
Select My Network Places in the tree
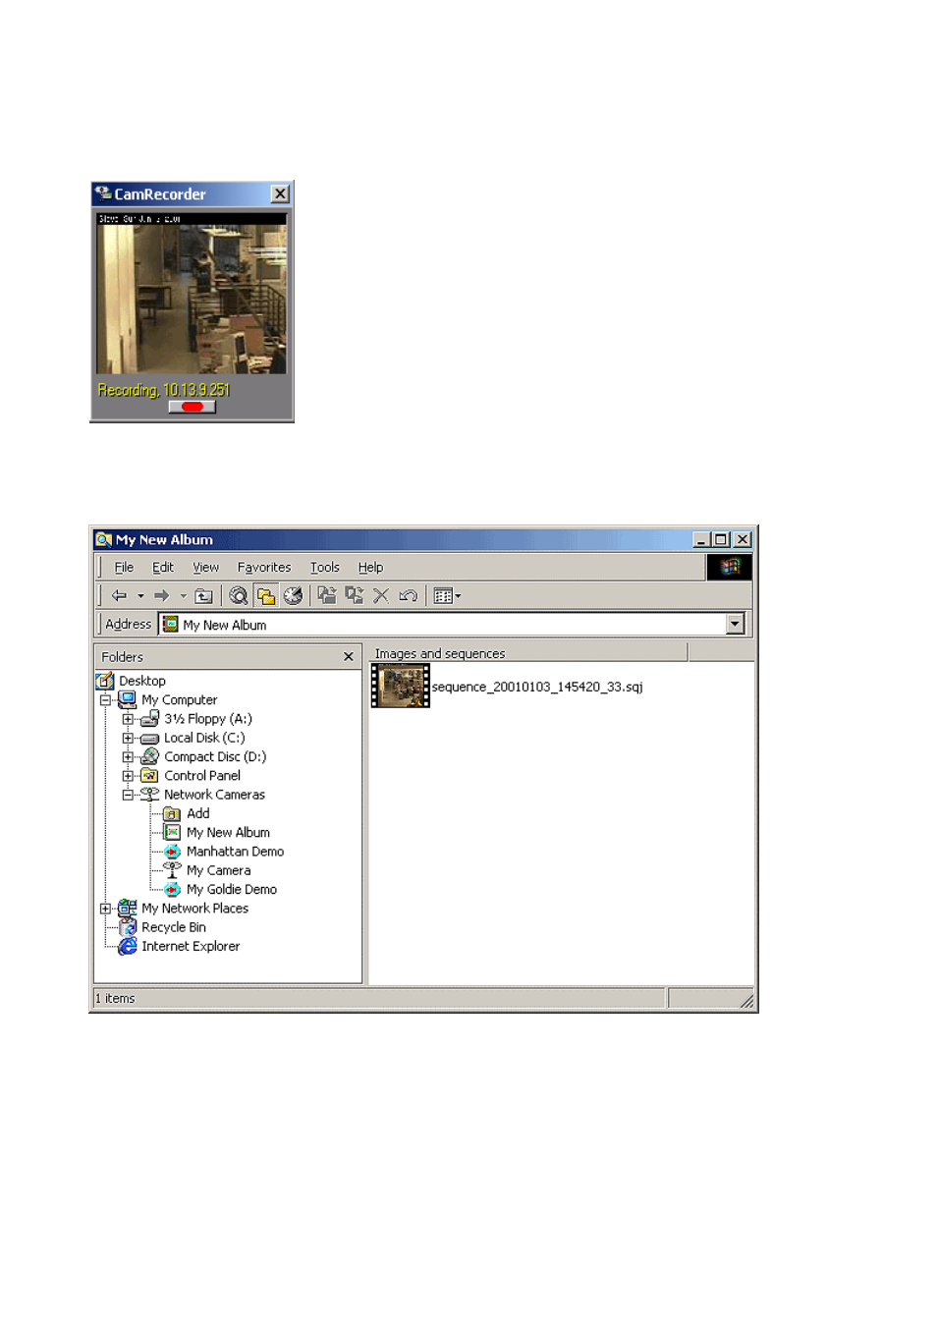point(194,909)
